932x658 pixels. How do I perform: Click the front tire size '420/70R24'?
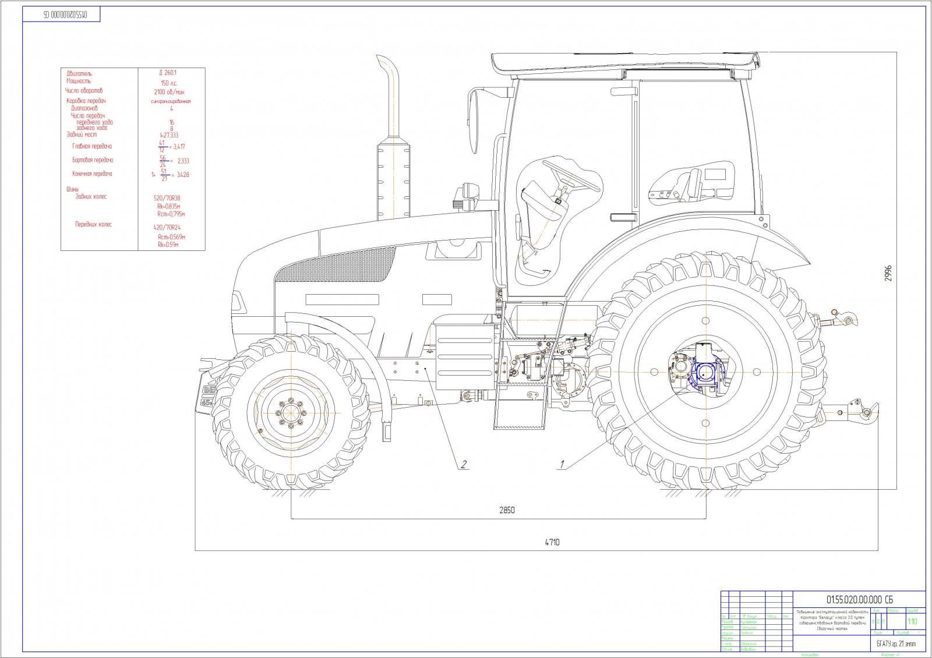[167, 228]
